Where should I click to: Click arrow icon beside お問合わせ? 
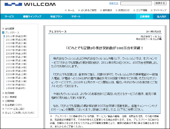tap(117, 10)
